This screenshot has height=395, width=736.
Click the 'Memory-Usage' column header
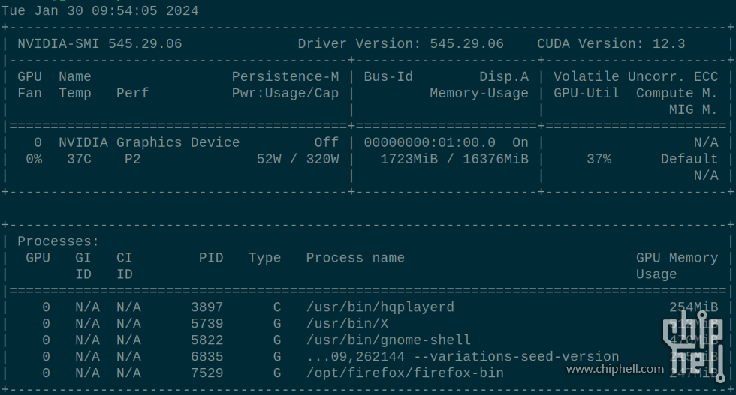479,93
